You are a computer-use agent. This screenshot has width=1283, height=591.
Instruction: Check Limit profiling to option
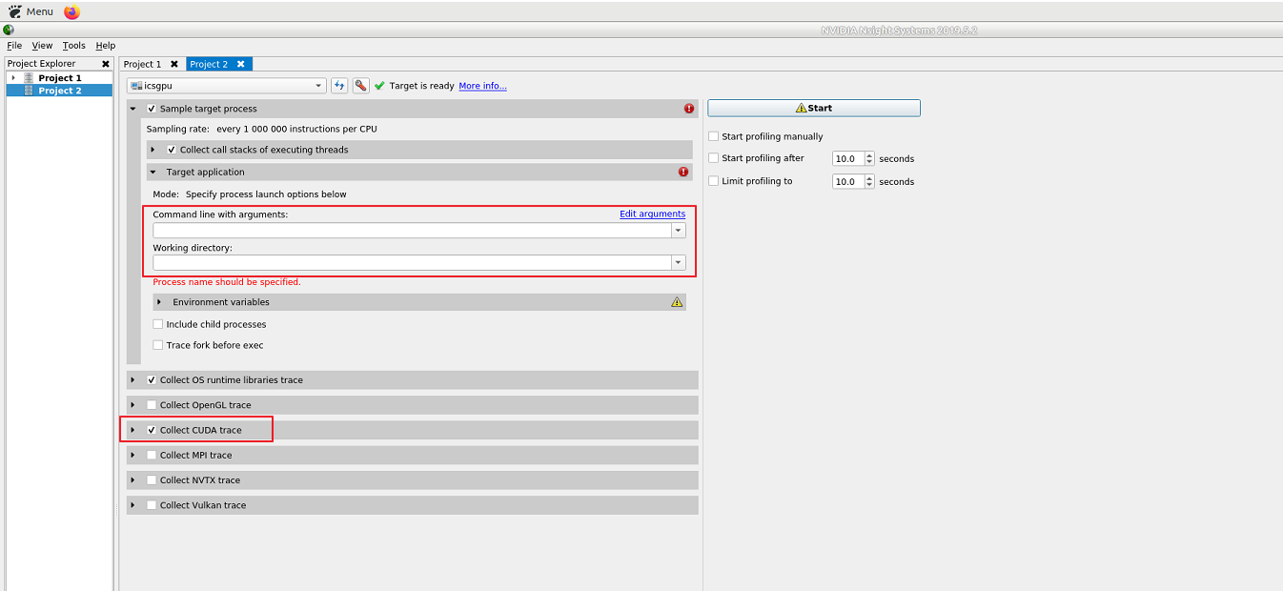coord(714,181)
